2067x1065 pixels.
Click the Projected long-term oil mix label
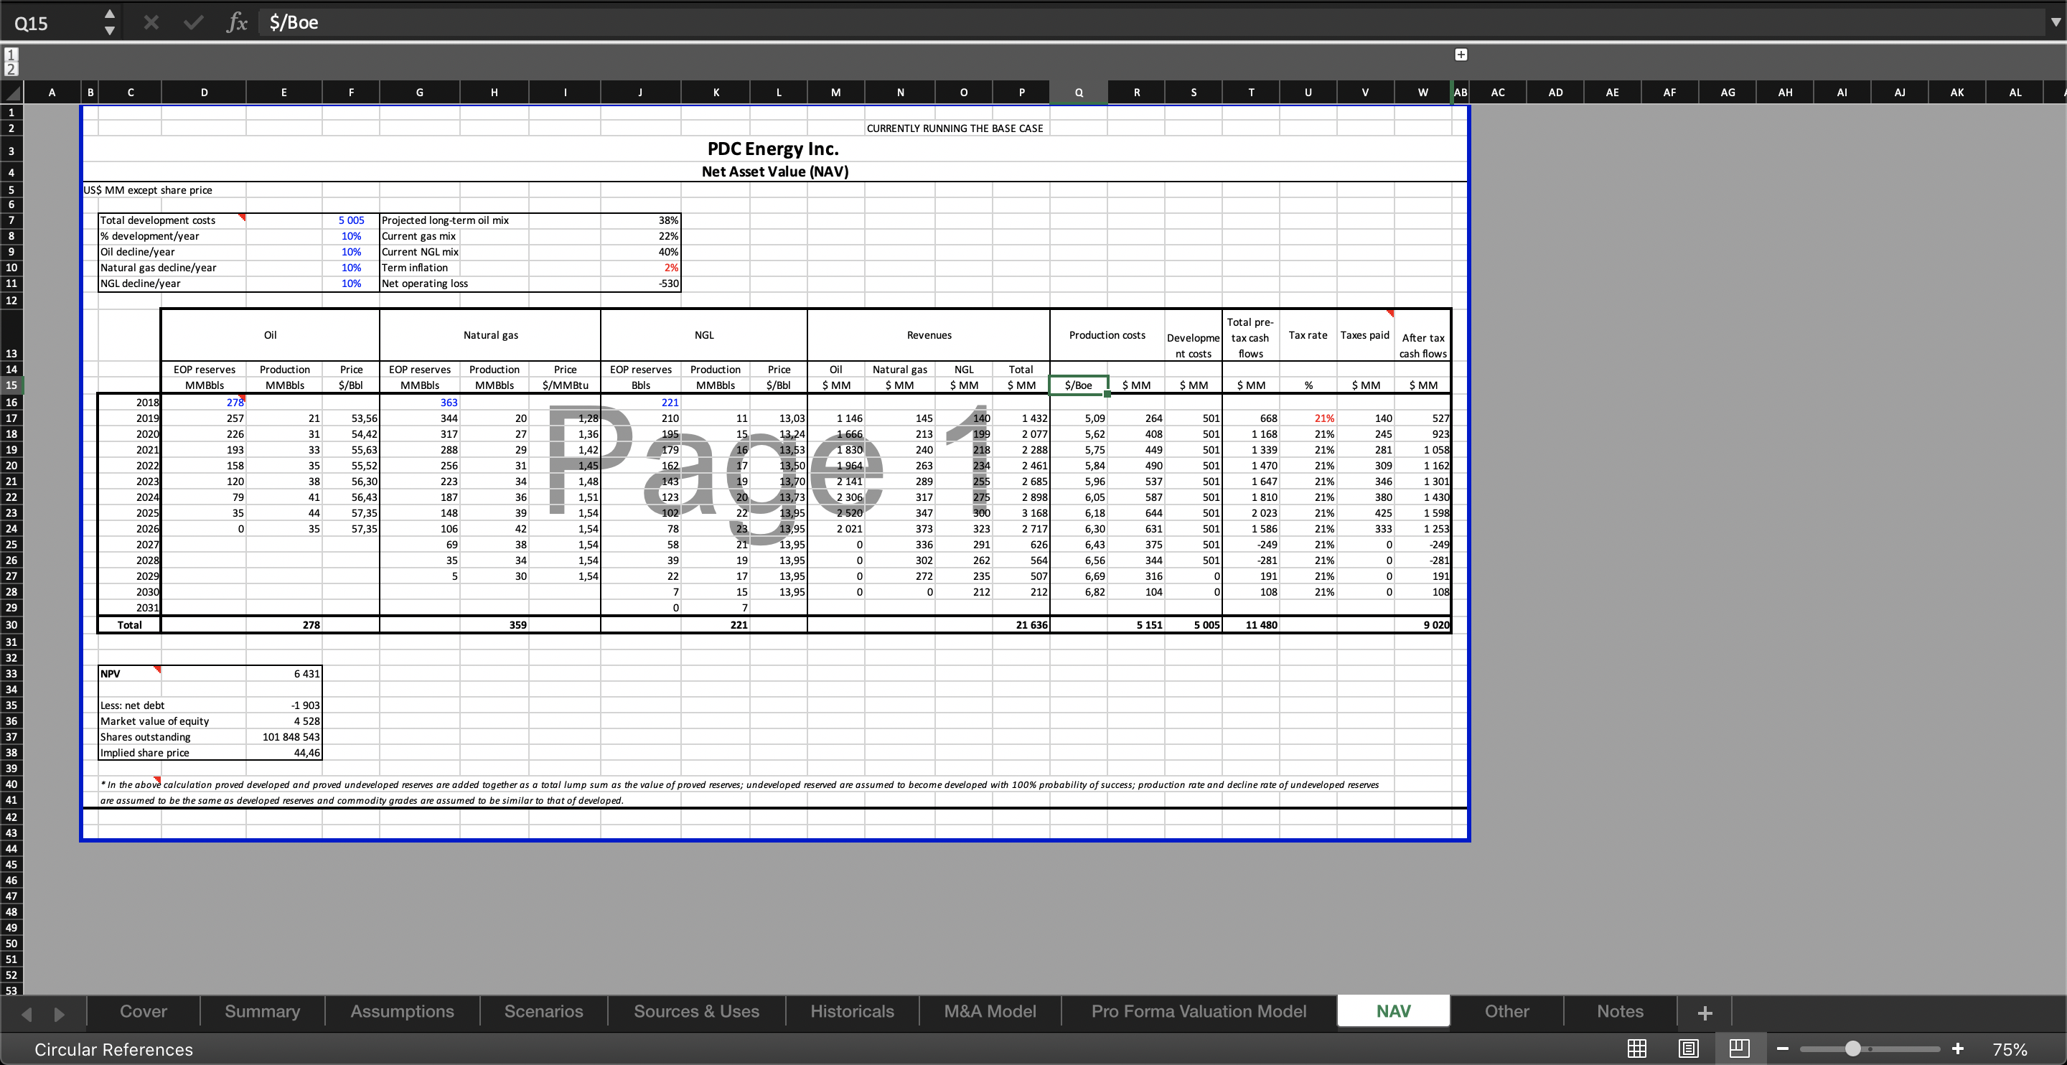[445, 220]
